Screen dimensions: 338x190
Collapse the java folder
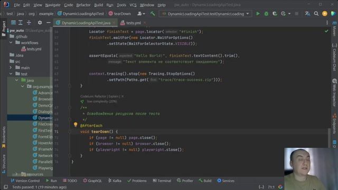(x=16, y=80)
